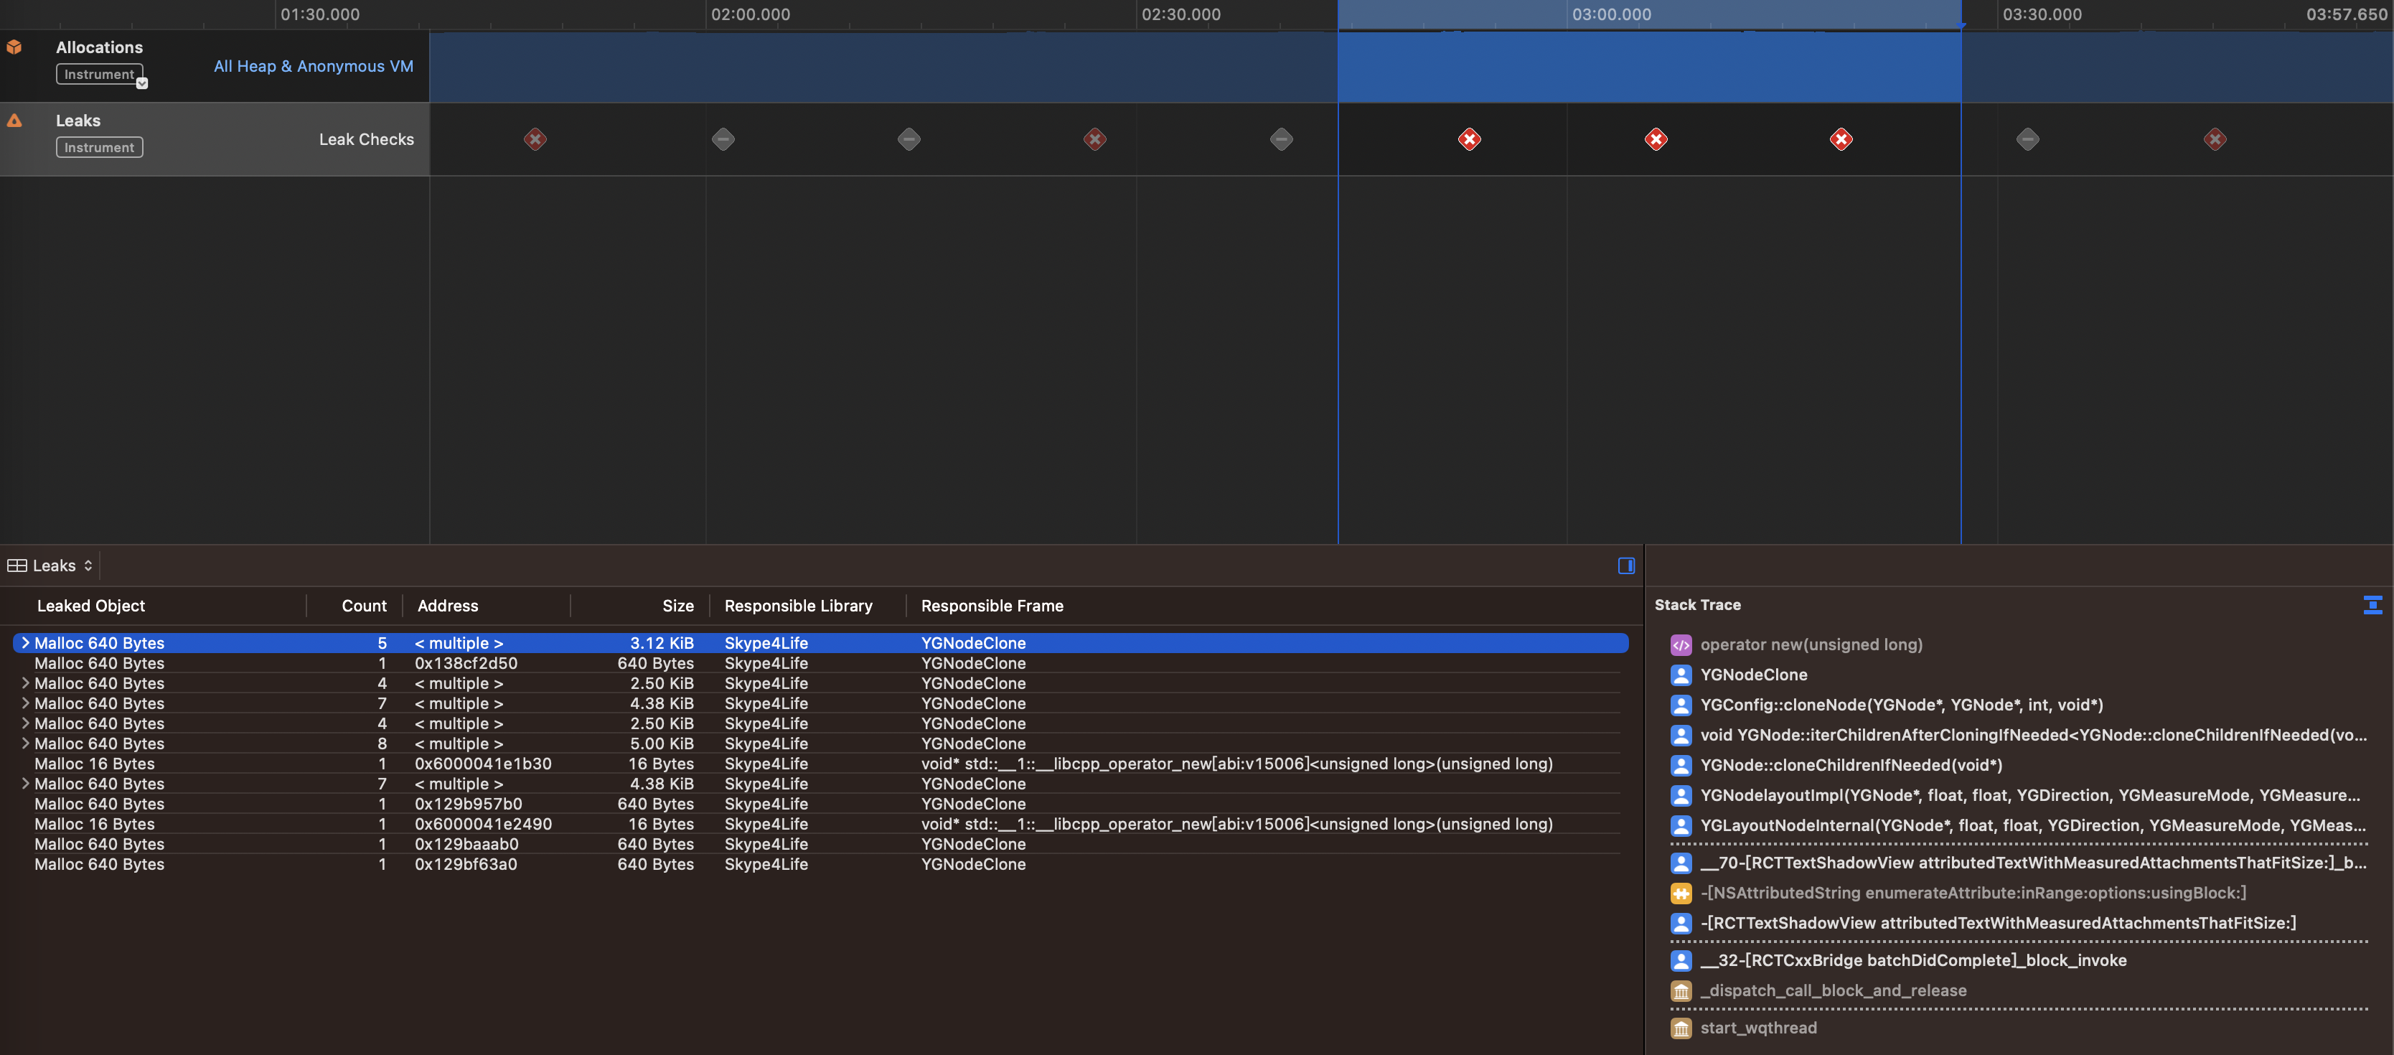Open the Allocations Instrument options dropdown

tap(141, 83)
